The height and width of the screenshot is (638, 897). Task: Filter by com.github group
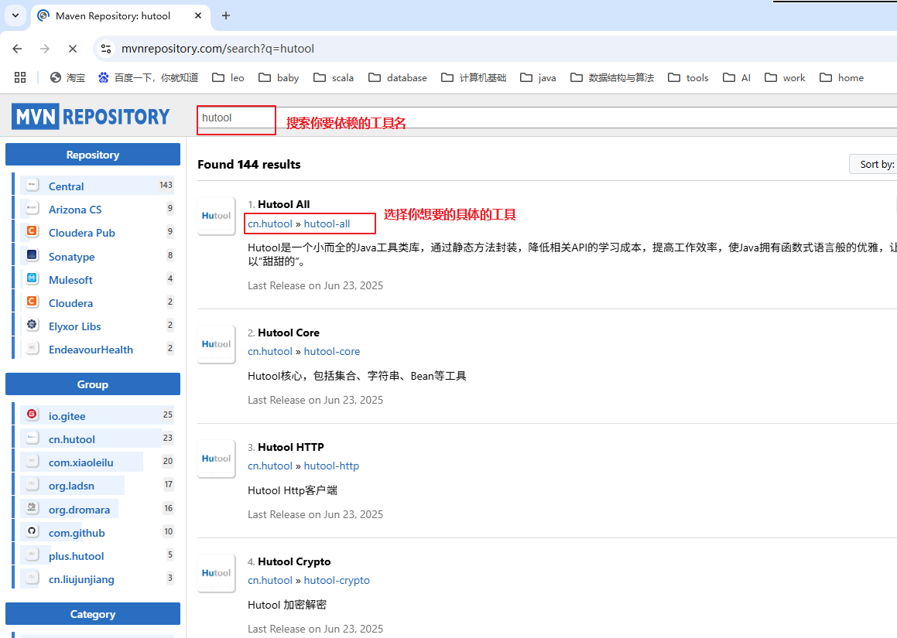click(77, 534)
